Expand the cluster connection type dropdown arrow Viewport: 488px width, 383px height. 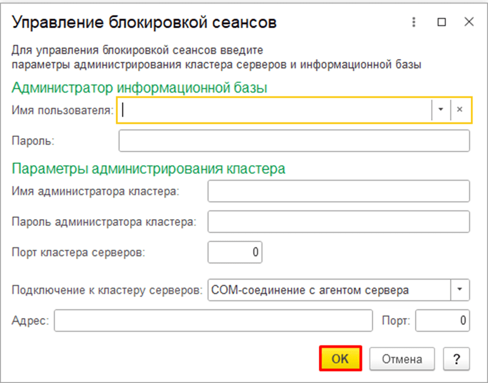[x=460, y=290]
